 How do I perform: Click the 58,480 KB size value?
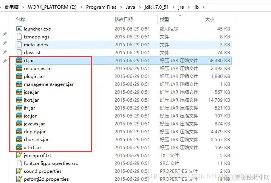coord(219,61)
